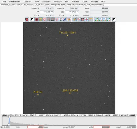Click the ImageJ Y value field
Screen dimensions: 137x129
[x=72, y=8]
